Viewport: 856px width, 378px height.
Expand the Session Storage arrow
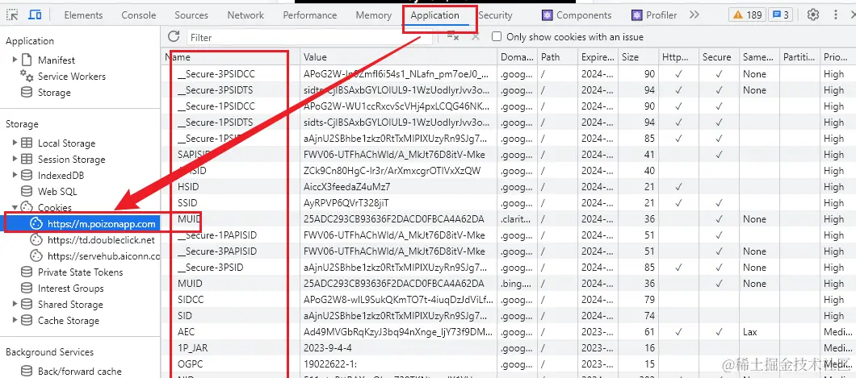[15, 159]
